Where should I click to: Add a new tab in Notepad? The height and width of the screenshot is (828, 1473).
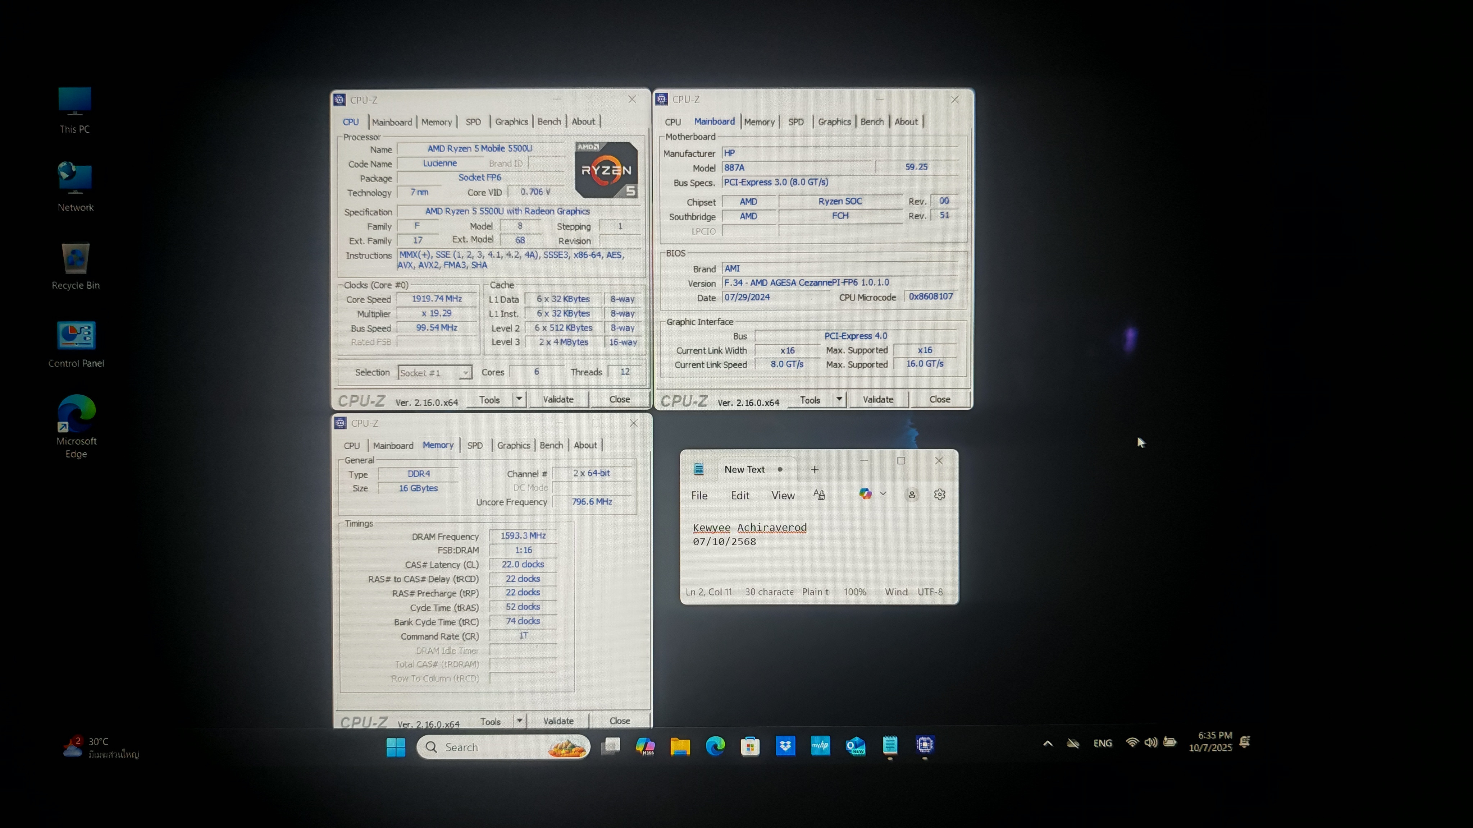[x=814, y=469]
